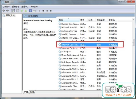Sort by the 描述 column header
The height and width of the screenshot is (99, 136).
[x=83, y=20]
